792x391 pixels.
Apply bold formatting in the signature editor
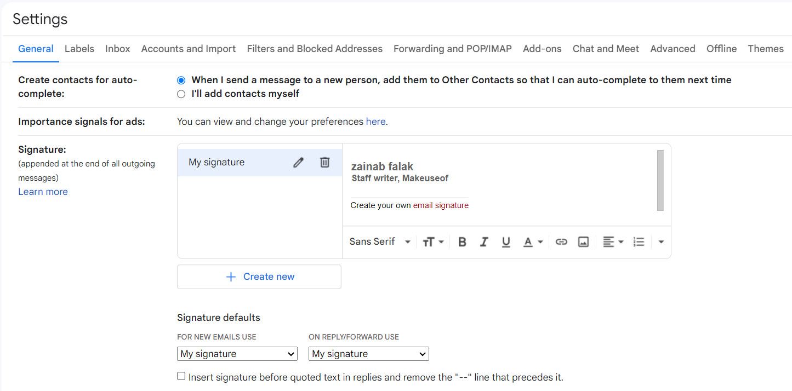(x=462, y=242)
